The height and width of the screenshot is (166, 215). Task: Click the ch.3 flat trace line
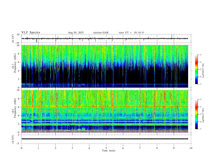point(105,139)
